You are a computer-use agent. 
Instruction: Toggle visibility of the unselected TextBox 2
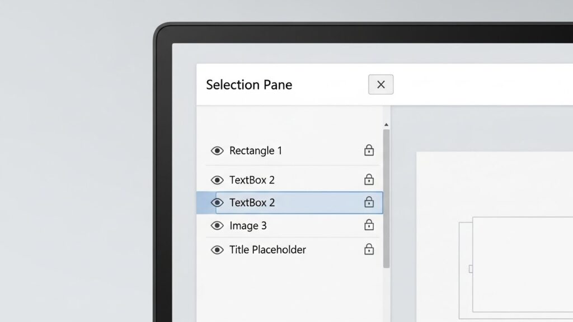(217, 180)
